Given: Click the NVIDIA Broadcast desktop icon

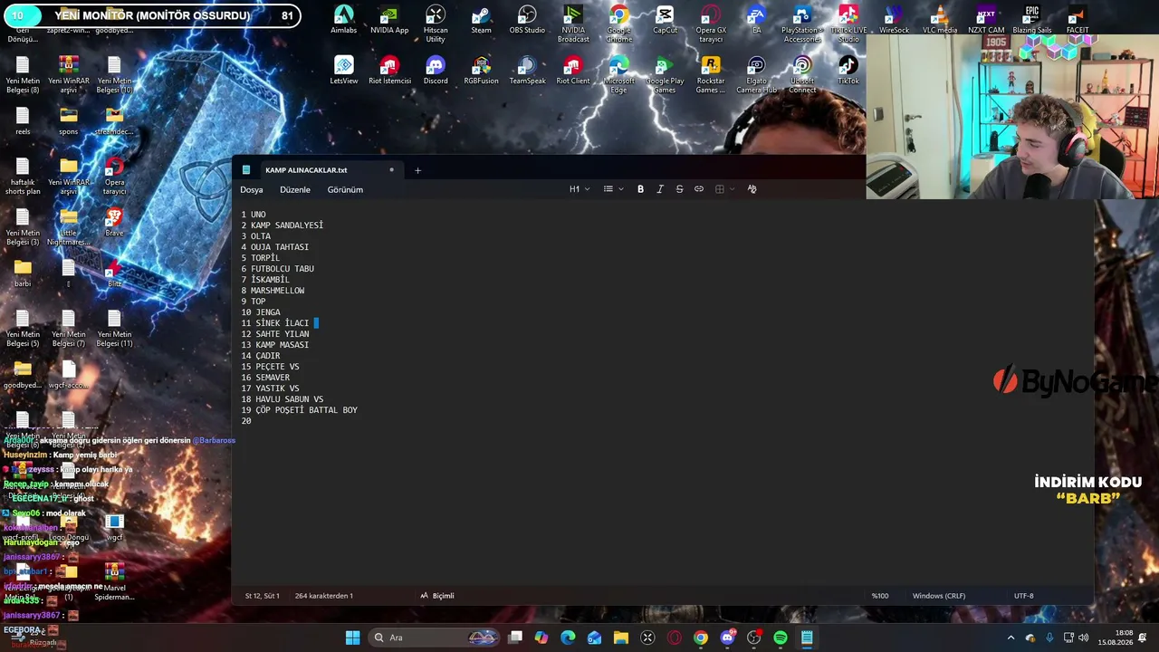Looking at the screenshot, I should [573, 24].
